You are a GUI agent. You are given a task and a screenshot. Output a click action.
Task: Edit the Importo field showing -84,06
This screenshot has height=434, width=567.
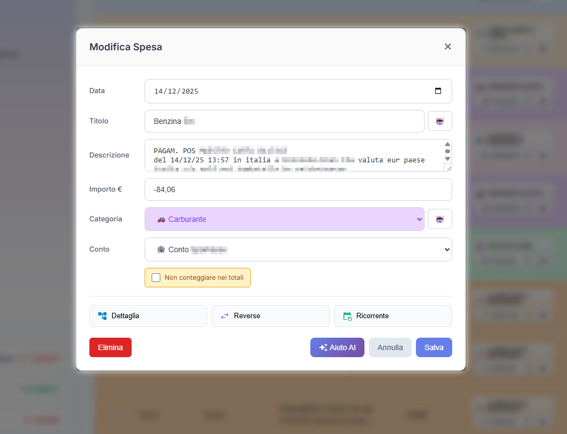[x=298, y=189]
